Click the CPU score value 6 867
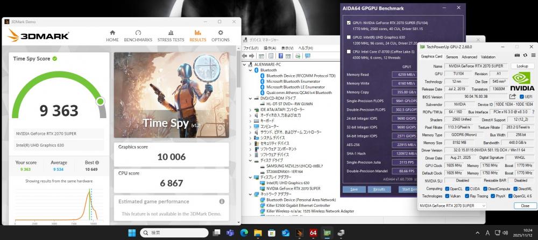The width and height of the screenshot is (538, 240). point(171,183)
